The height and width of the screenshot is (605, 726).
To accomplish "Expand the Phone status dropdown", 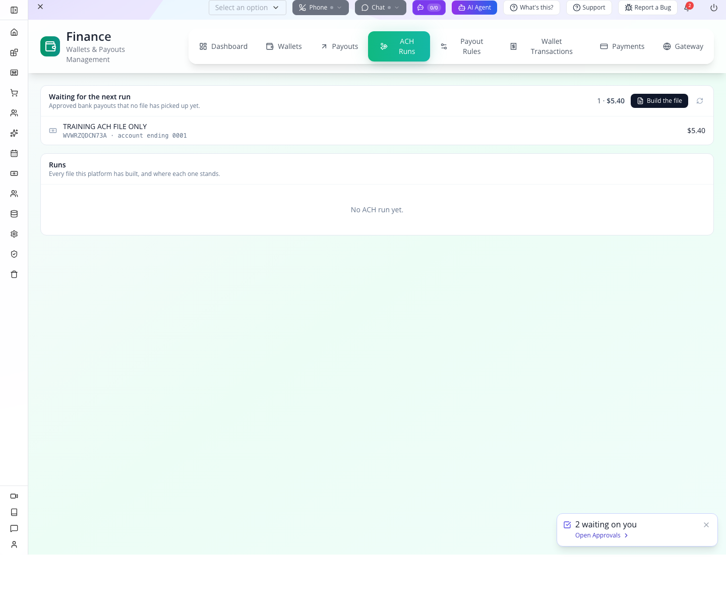I will click(321, 8).
